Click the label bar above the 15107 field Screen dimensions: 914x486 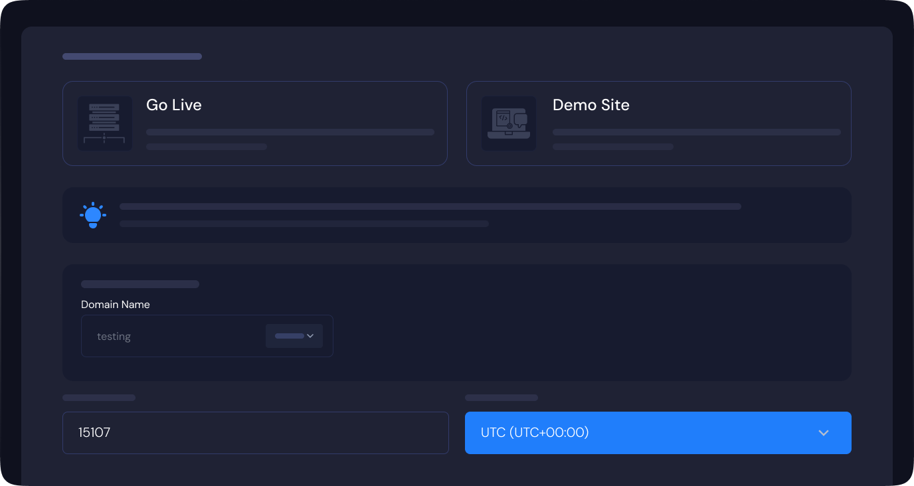click(x=99, y=398)
